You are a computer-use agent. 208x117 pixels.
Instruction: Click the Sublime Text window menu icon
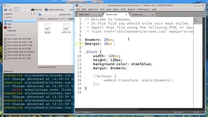[x=77, y=5]
